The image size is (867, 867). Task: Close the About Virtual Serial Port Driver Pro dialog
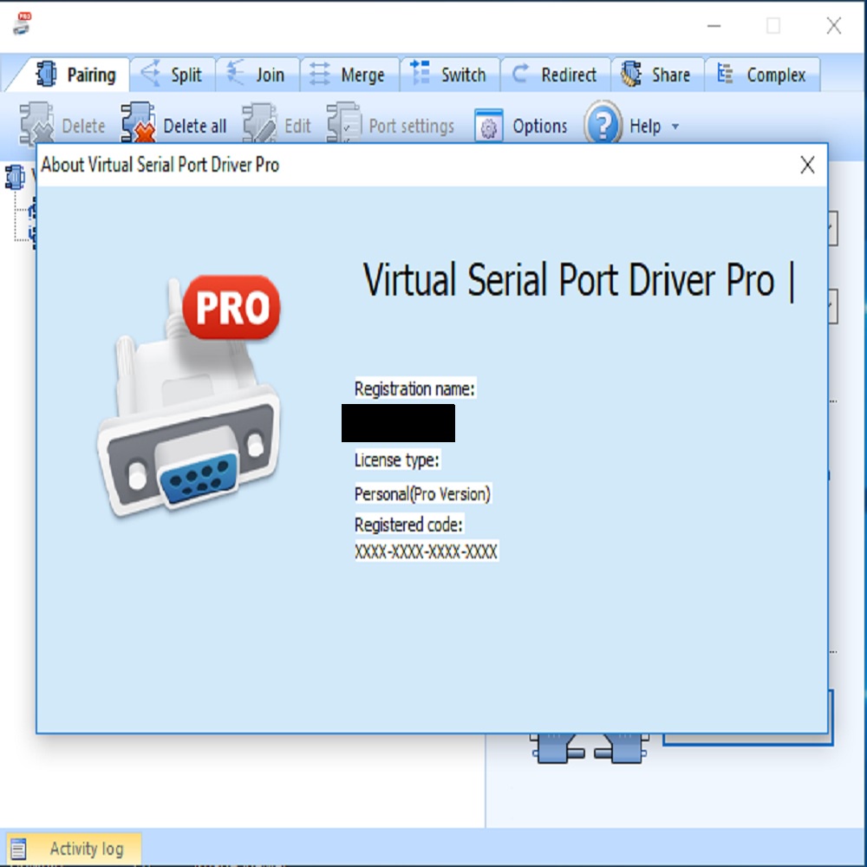[x=807, y=165]
